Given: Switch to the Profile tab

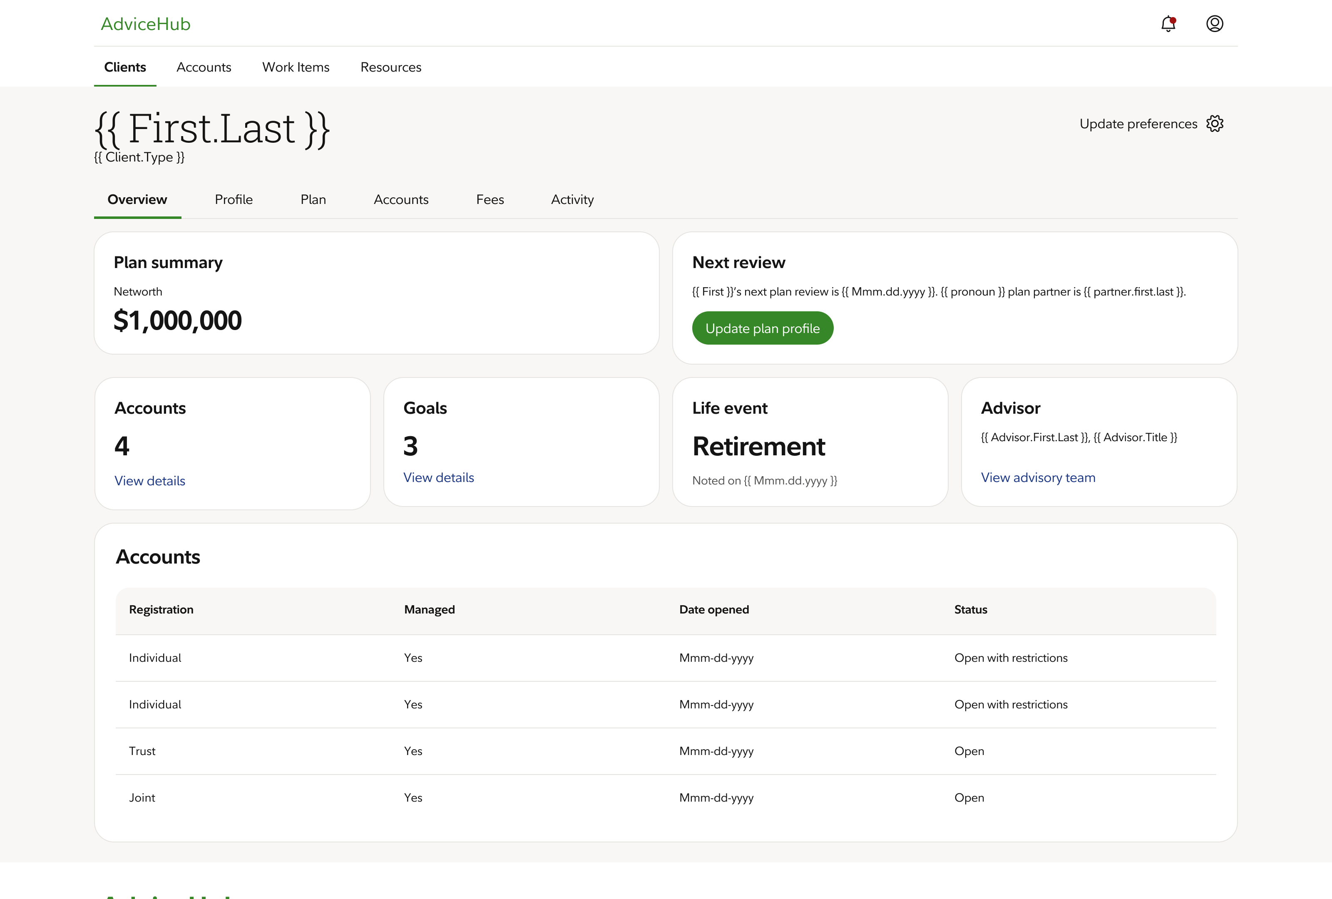Looking at the screenshot, I should click(233, 199).
